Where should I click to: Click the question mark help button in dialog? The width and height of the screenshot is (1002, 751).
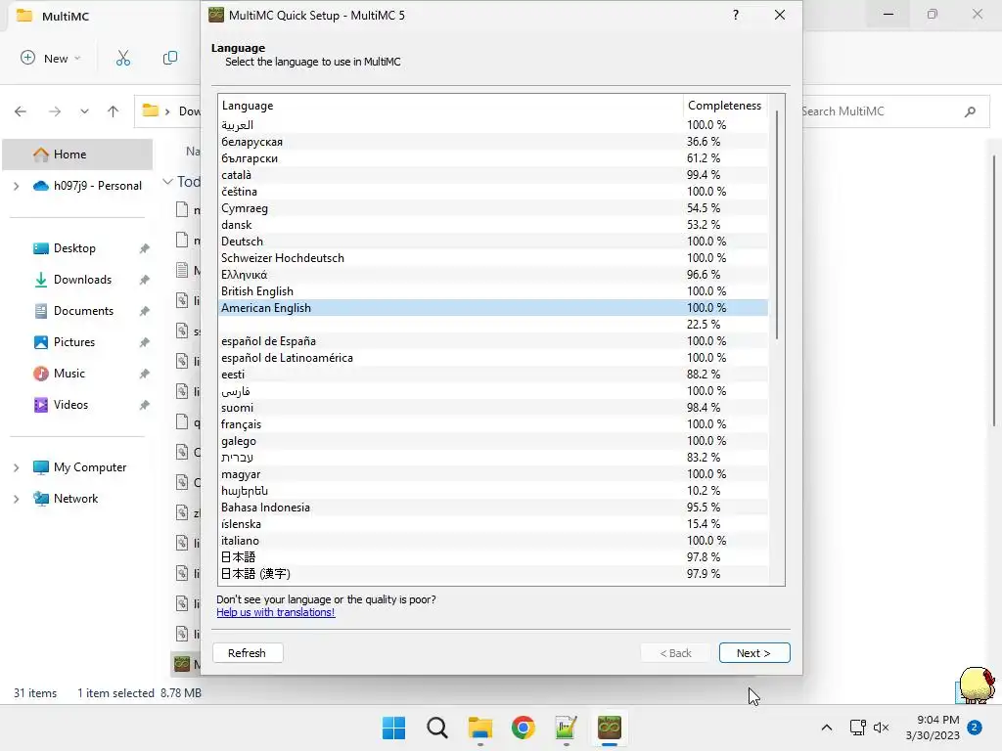(736, 15)
